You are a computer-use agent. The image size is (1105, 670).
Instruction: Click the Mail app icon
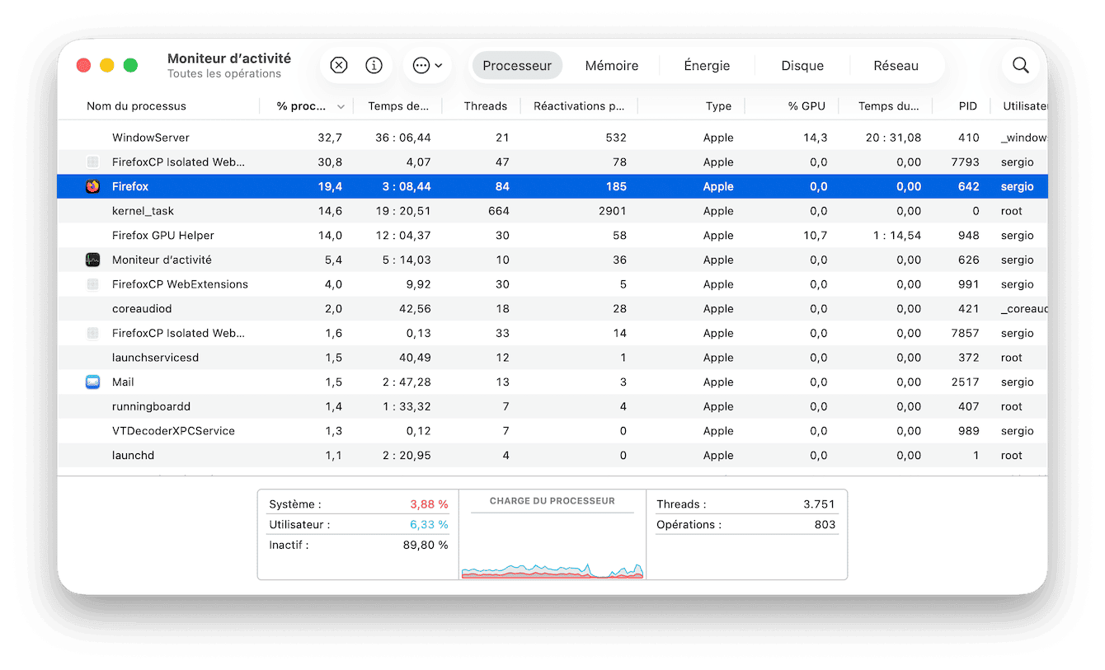coord(92,382)
